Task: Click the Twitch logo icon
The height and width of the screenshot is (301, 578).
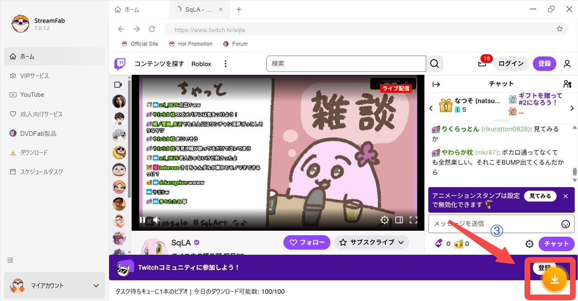Action: (119, 64)
